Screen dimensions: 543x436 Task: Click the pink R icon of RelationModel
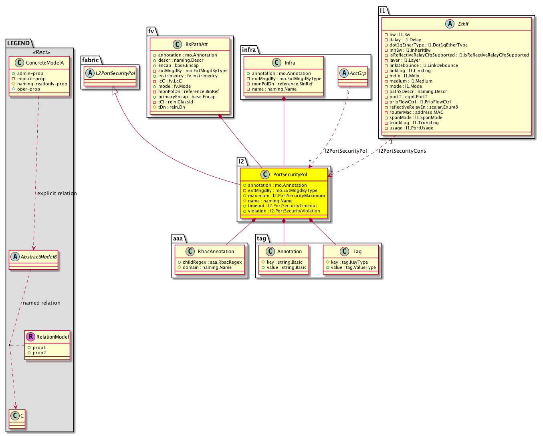(30, 337)
